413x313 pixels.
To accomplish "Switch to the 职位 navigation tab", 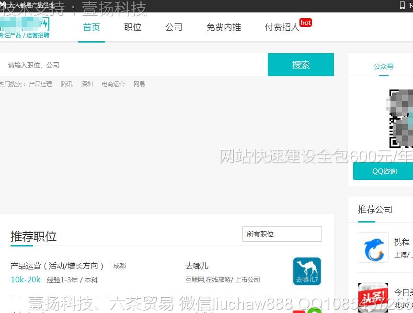I will 133,27.
